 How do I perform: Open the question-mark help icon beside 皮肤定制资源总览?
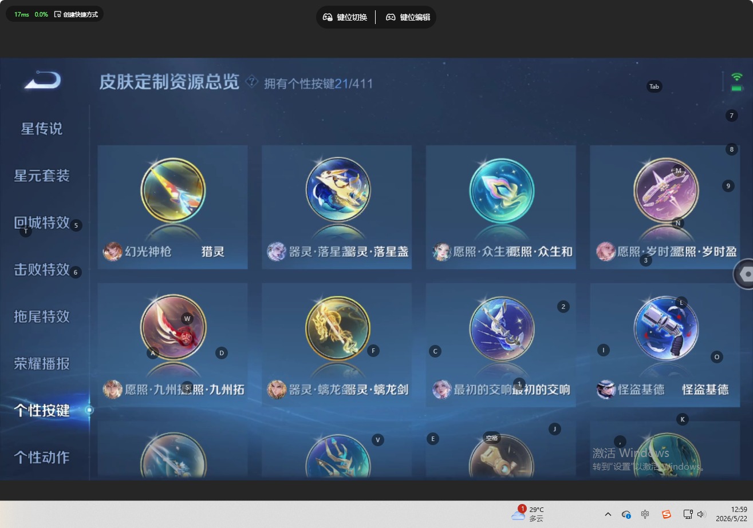(x=252, y=82)
